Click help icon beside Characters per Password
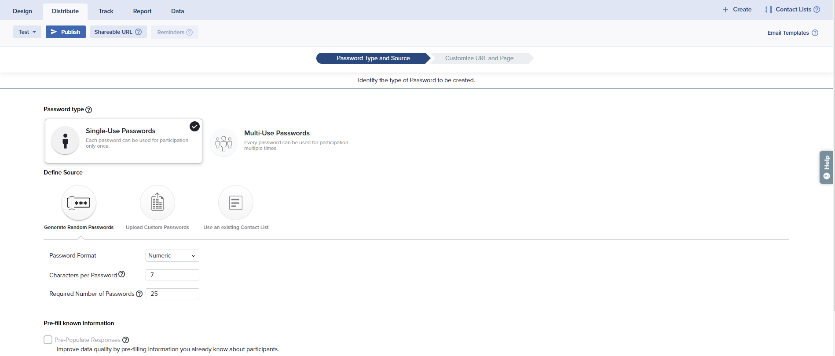 click(x=122, y=274)
